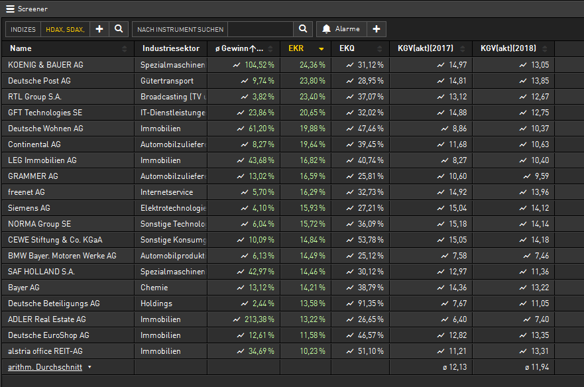Click the EKQ column header
The height and width of the screenshot is (387, 584).
(347, 48)
